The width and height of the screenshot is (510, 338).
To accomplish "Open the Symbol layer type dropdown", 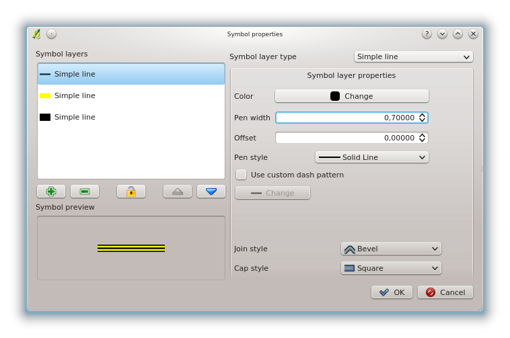I will point(413,57).
